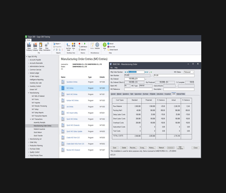Viewport: 226px width, 193px height.
Task: Open the Website globe icon
Action: click(97, 45)
